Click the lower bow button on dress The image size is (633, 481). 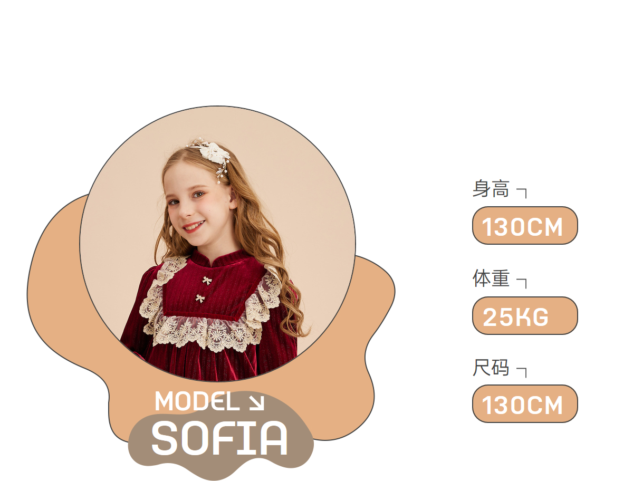coord(200,299)
